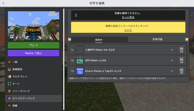Click the 実験 icon
Viewport: 194px width, 111px height.
click(9, 105)
